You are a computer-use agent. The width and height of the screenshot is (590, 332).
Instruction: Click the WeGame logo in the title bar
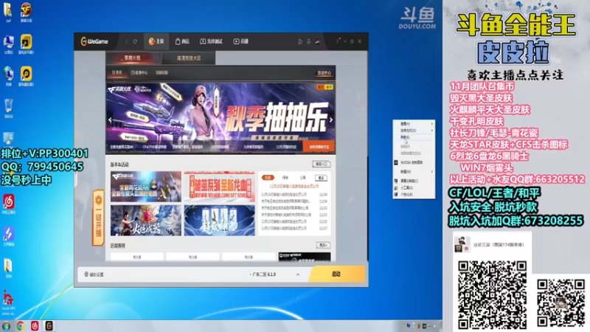point(94,41)
